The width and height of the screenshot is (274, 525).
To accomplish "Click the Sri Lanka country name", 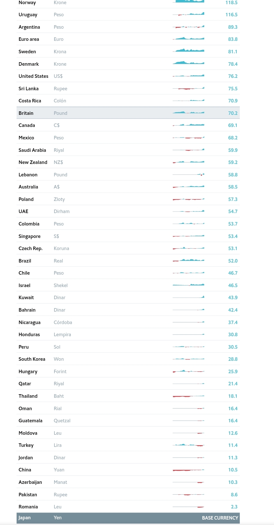I will pos(28,89).
